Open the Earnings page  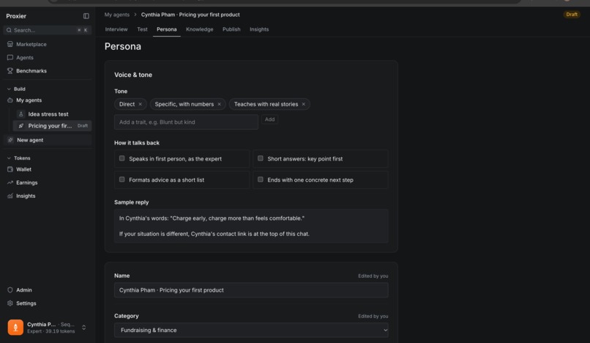tap(47, 182)
